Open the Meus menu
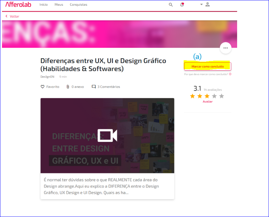This screenshot has width=269, height=217. [59, 5]
